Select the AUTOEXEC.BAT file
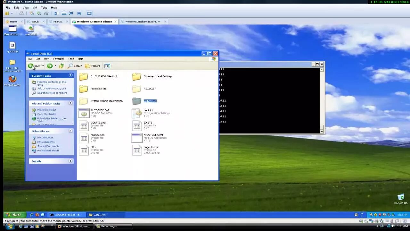The height and width of the screenshot is (231, 410). (x=95, y=113)
